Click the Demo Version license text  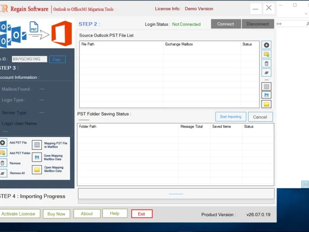tap(199, 9)
